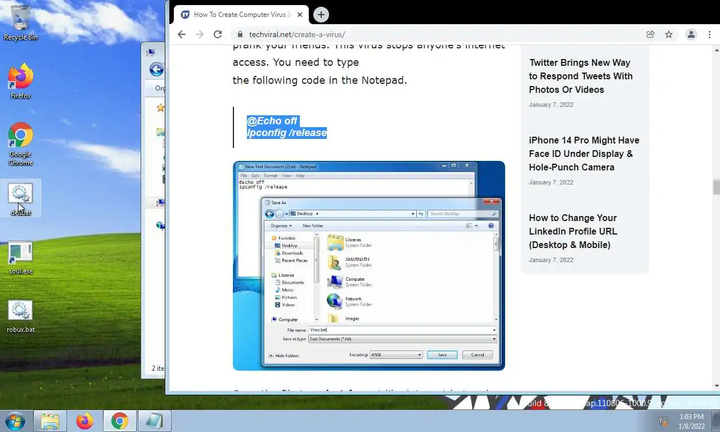Viewport: 720px width, 432px height.
Task: Click the highlighted @Echo off code line
Action: (272, 121)
